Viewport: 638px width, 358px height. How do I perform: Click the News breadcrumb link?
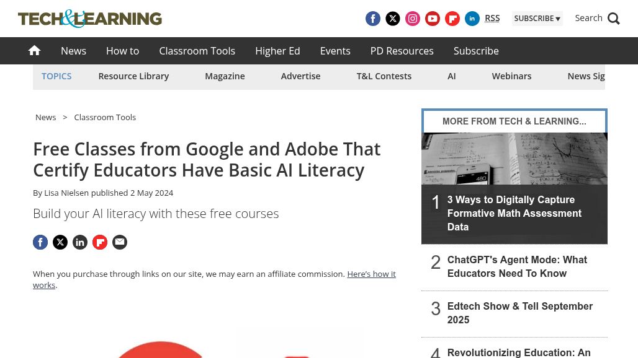pos(45,117)
